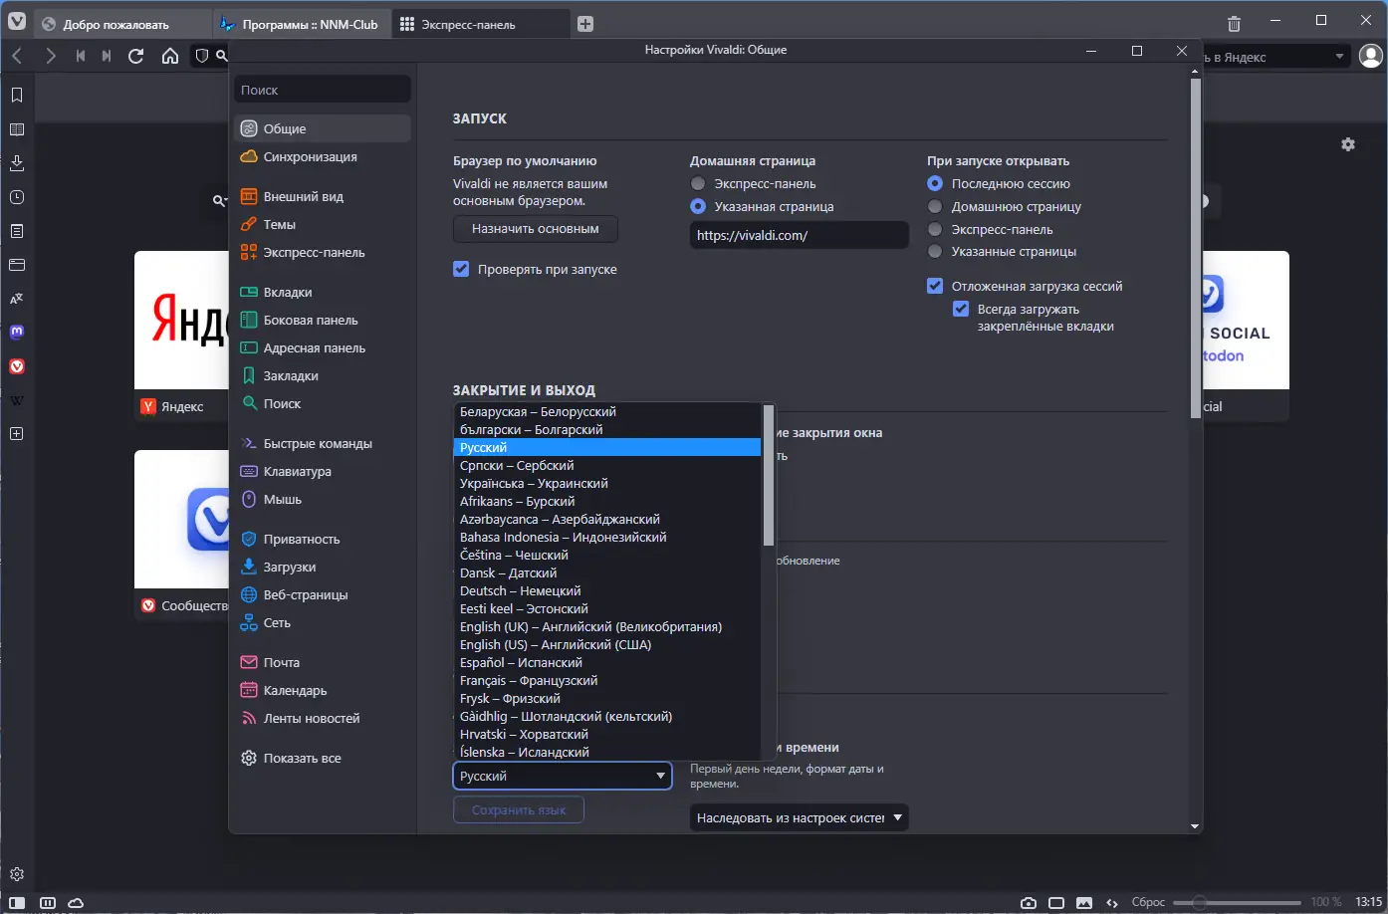Rewind to the first page in history

(x=81, y=57)
